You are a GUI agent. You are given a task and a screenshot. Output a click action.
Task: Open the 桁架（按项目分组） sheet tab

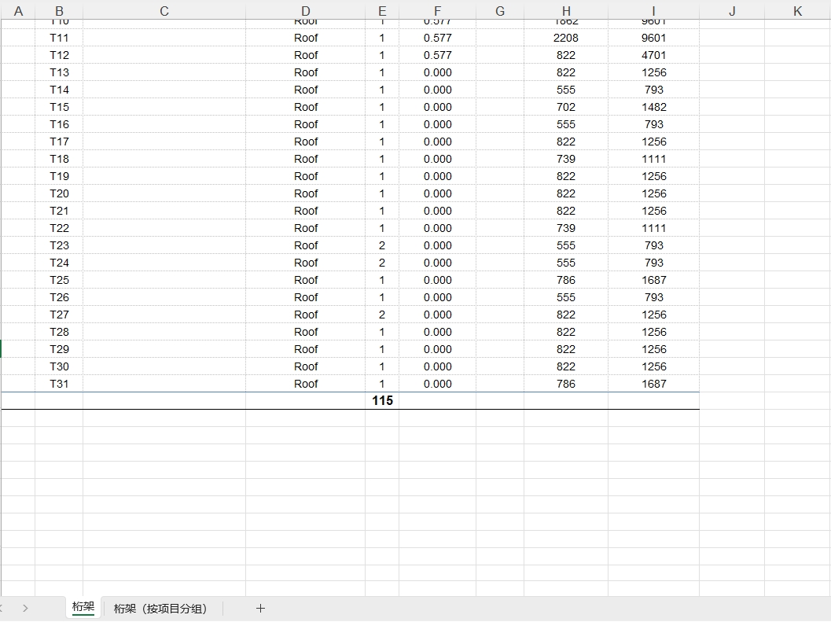coord(160,608)
